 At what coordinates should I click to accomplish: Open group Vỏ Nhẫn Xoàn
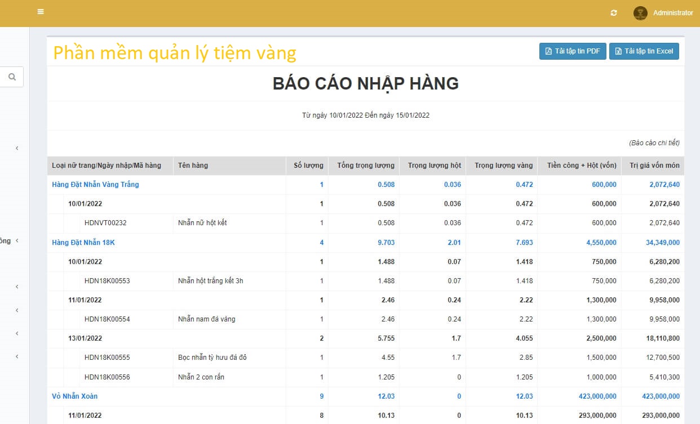(75, 396)
